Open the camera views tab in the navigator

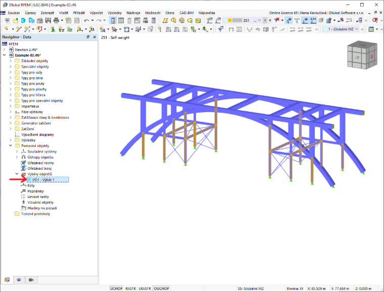pos(31,280)
